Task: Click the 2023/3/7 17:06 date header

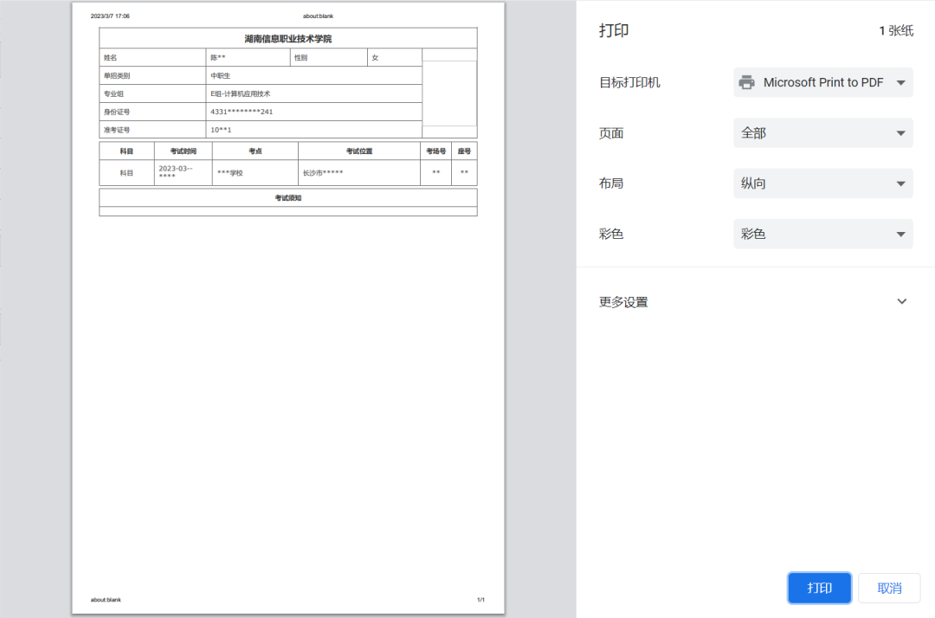Action: (110, 16)
